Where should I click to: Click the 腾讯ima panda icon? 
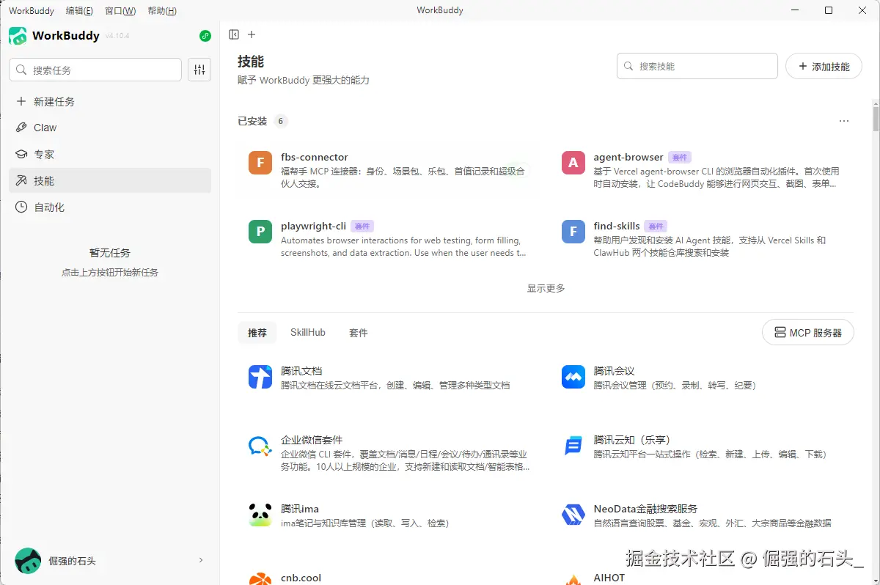pos(260,515)
